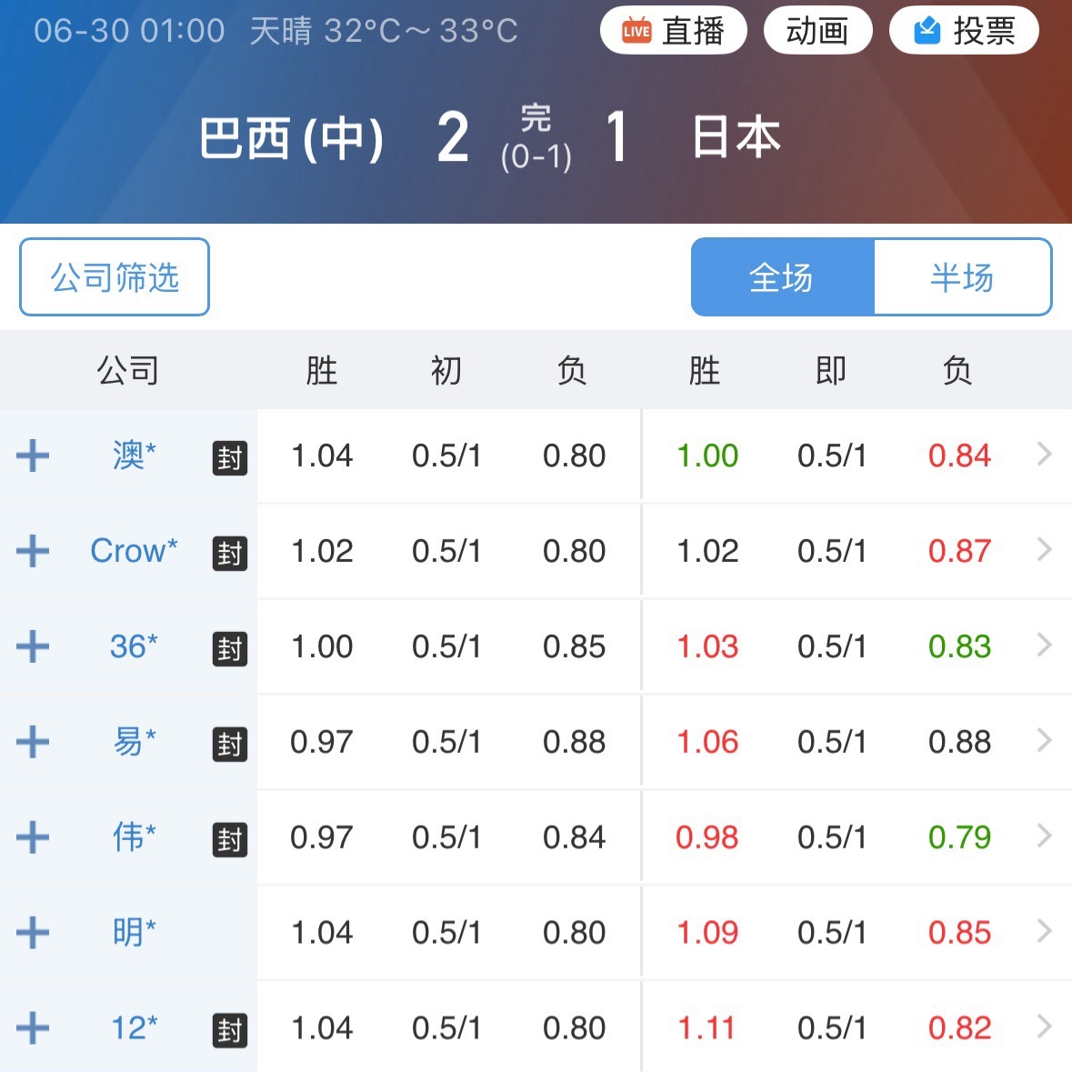Click the 即 column header
The image size is (1072, 1072).
coord(831,370)
